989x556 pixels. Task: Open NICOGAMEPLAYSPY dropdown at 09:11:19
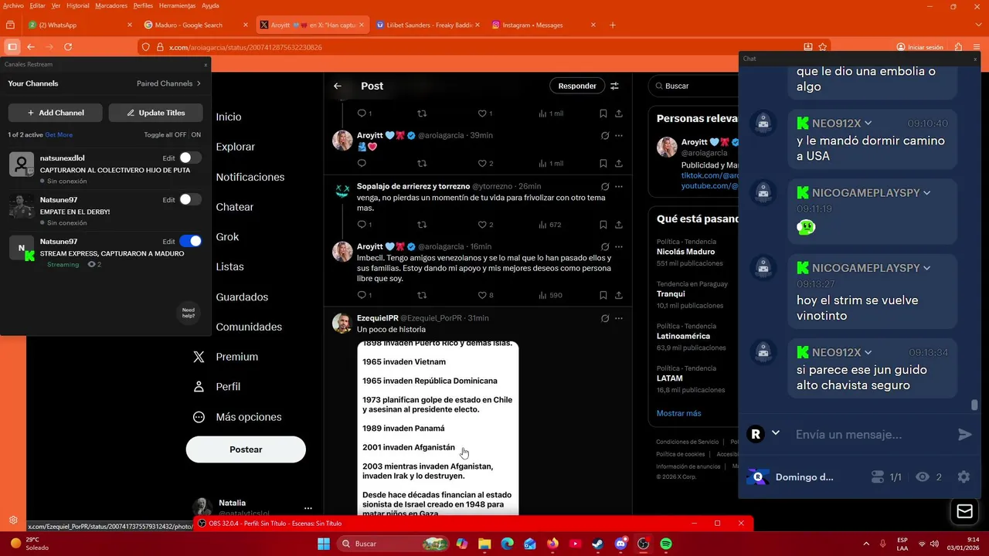(x=926, y=193)
